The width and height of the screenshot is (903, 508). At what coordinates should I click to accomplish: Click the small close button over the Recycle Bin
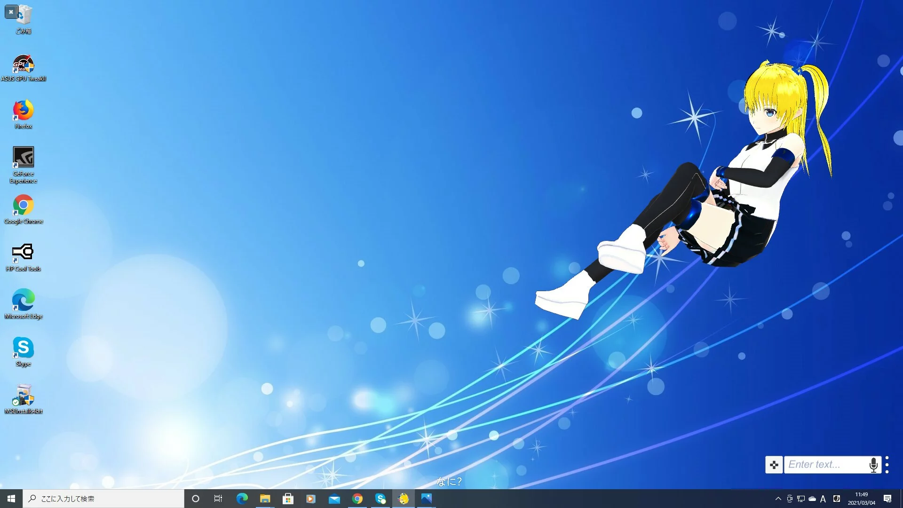pyautogui.click(x=11, y=12)
